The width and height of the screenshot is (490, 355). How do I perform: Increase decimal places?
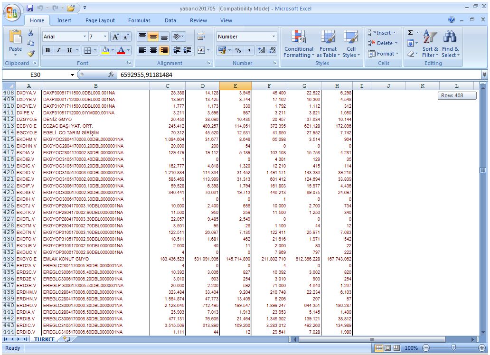coord(261,50)
